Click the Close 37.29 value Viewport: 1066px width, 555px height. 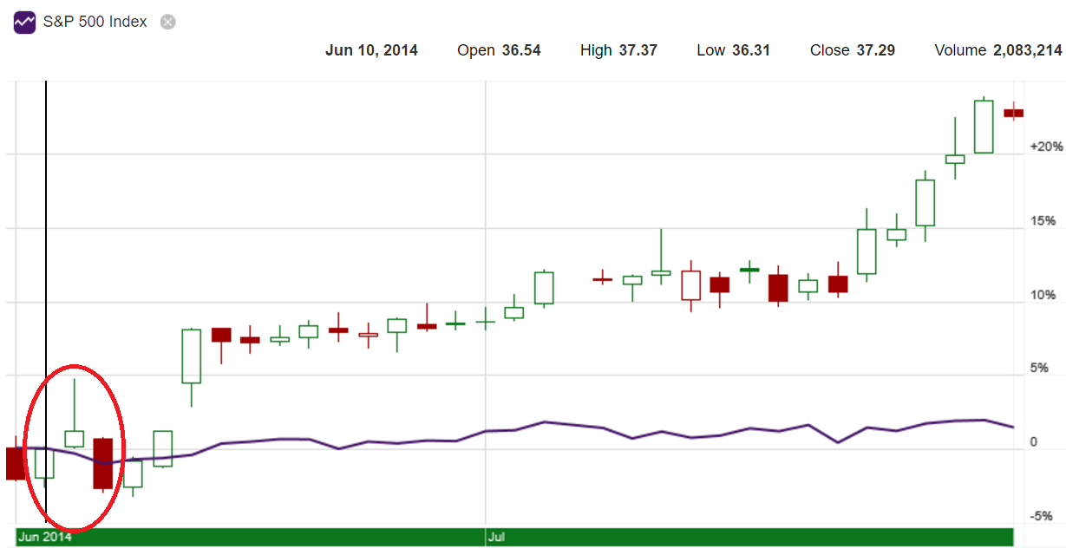pyautogui.click(x=853, y=50)
